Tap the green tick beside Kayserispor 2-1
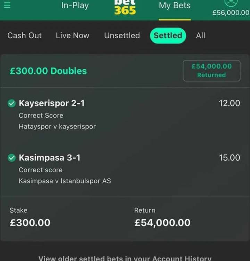Screen dimensions: 250x261 [12, 103]
